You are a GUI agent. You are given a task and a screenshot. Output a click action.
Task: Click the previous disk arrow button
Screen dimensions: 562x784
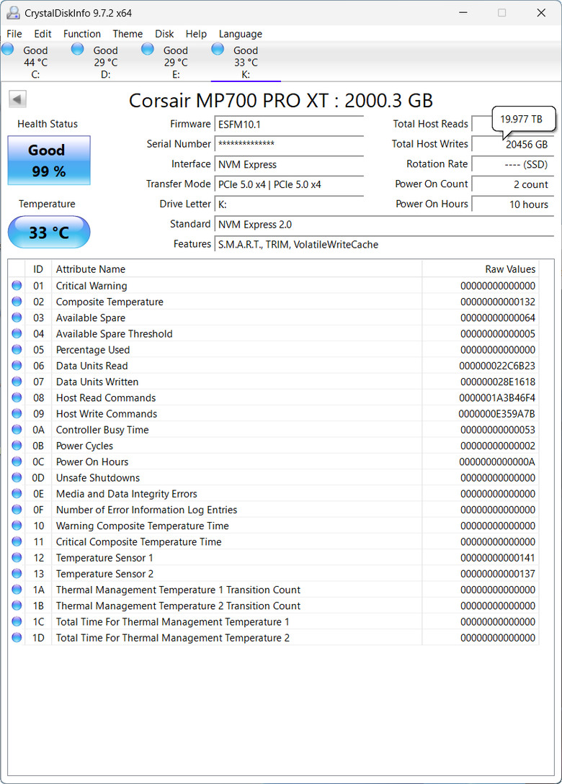tap(17, 99)
